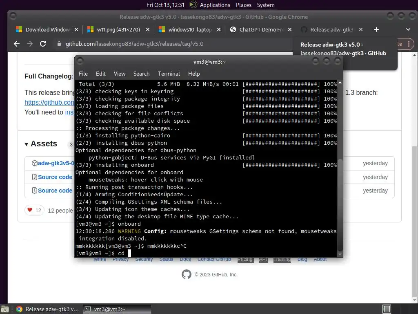Image resolution: width=418 pixels, height=314 pixels.
Task: Open Blog footer link
Action: coord(302,259)
